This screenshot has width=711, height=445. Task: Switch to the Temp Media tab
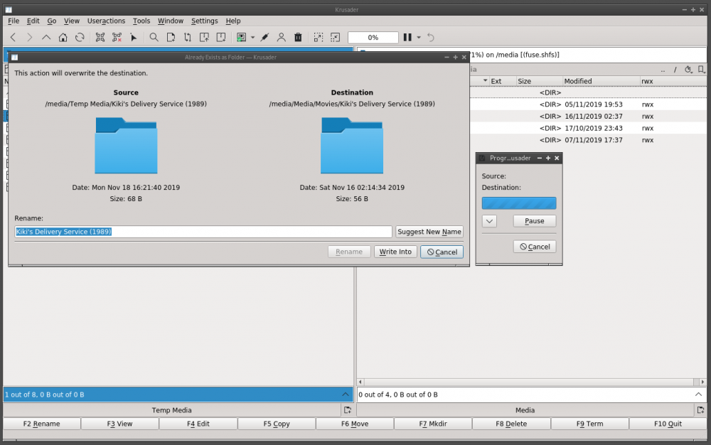pos(171,410)
